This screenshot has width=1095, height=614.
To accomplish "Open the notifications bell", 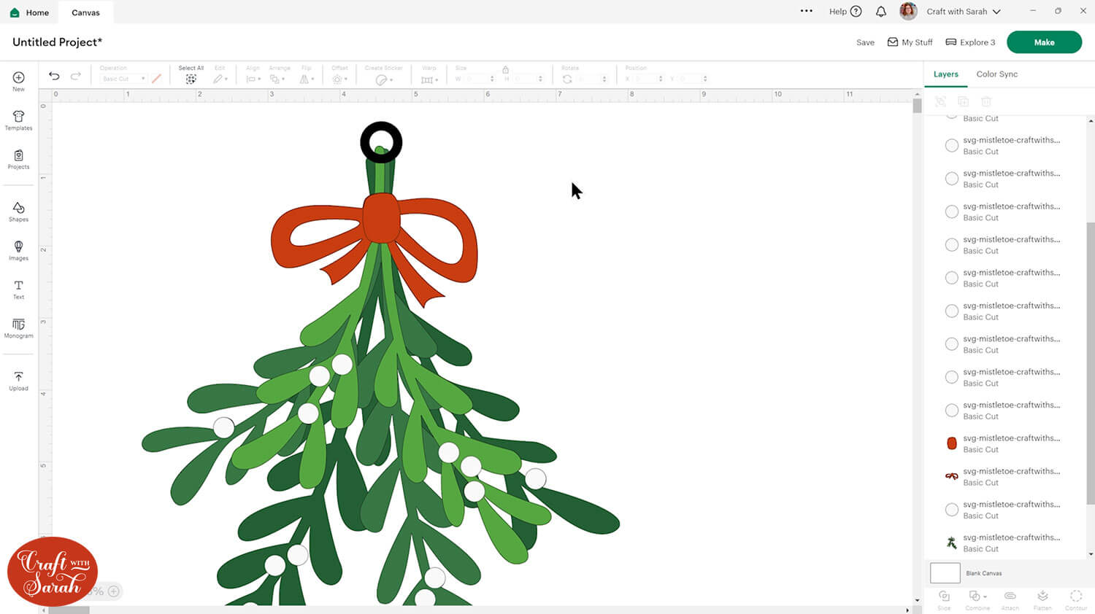I will 881,12.
